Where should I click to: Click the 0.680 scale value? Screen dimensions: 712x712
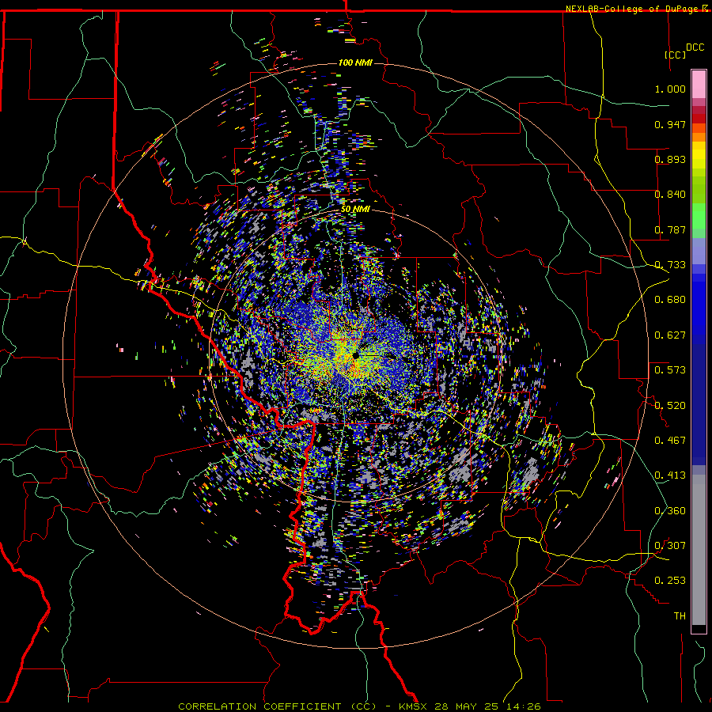pyautogui.click(x=670, y=300)
